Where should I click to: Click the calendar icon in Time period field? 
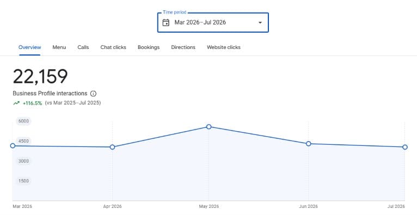pyautogui.click(x=166, y=23)
